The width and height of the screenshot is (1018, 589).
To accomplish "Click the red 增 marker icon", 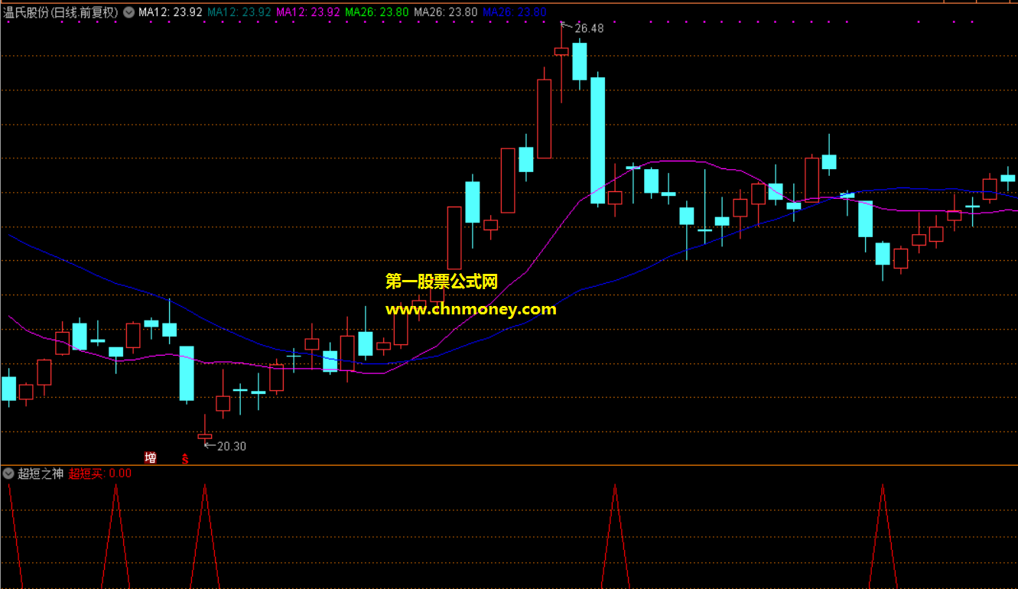I will point(151,458).
